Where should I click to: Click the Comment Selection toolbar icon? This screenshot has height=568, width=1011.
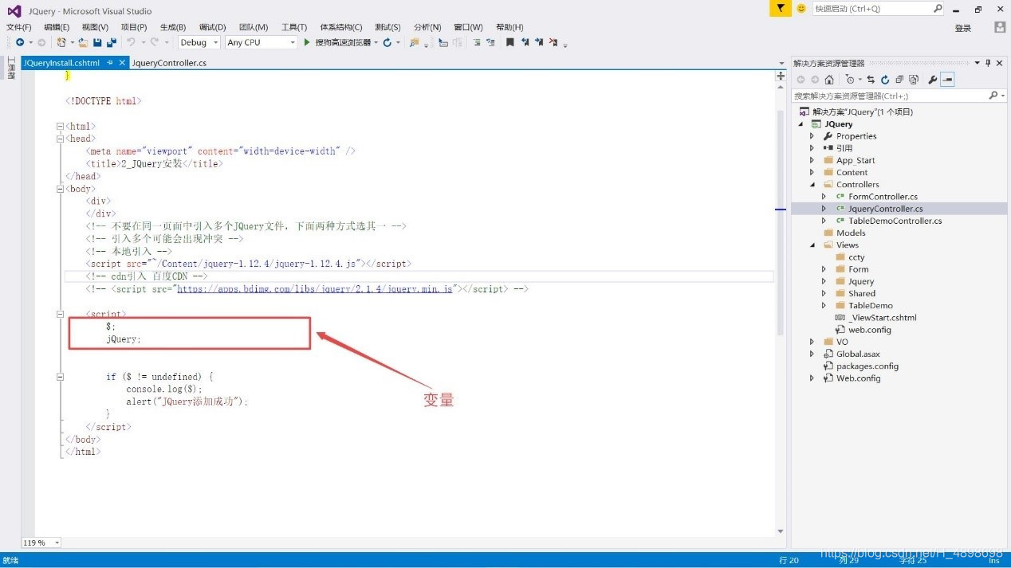[477, 42]
